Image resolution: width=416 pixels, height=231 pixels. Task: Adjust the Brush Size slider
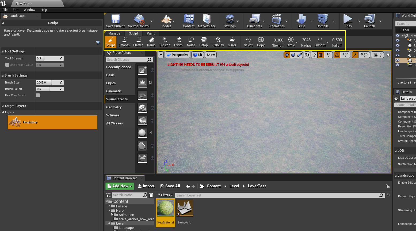coord(50,82)
